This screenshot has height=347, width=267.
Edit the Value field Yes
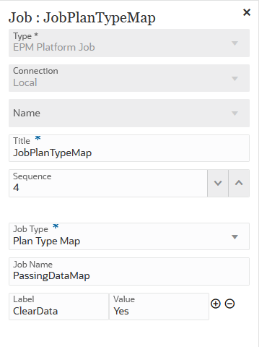[159, 307]
